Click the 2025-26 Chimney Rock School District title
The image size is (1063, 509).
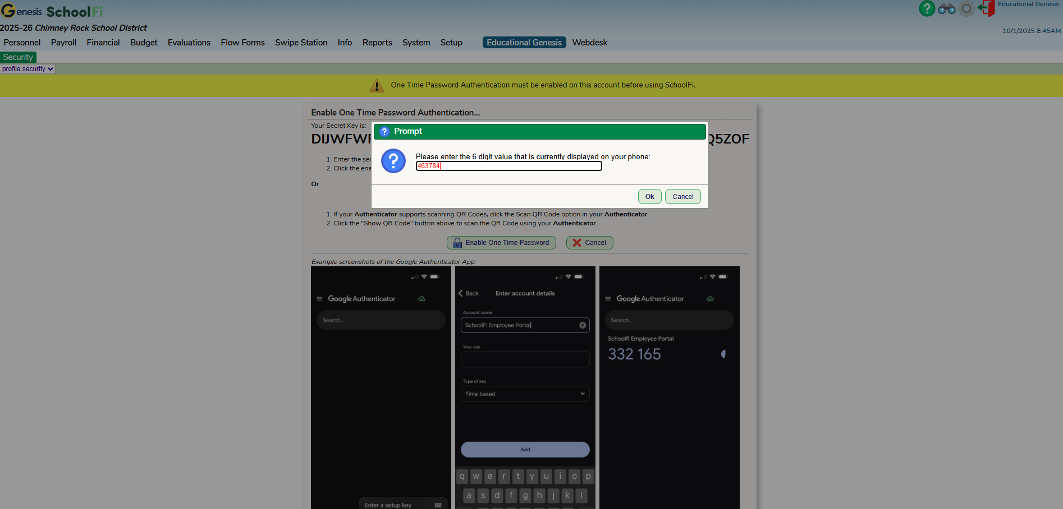coord(74,28)
